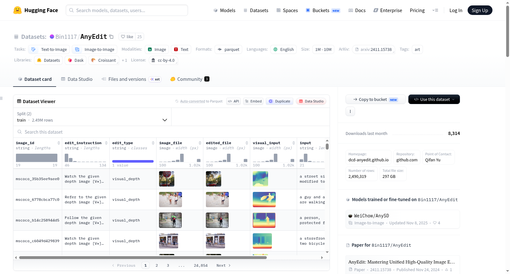
Task: Toggle sort on image_id column
Action: [59, 143]
